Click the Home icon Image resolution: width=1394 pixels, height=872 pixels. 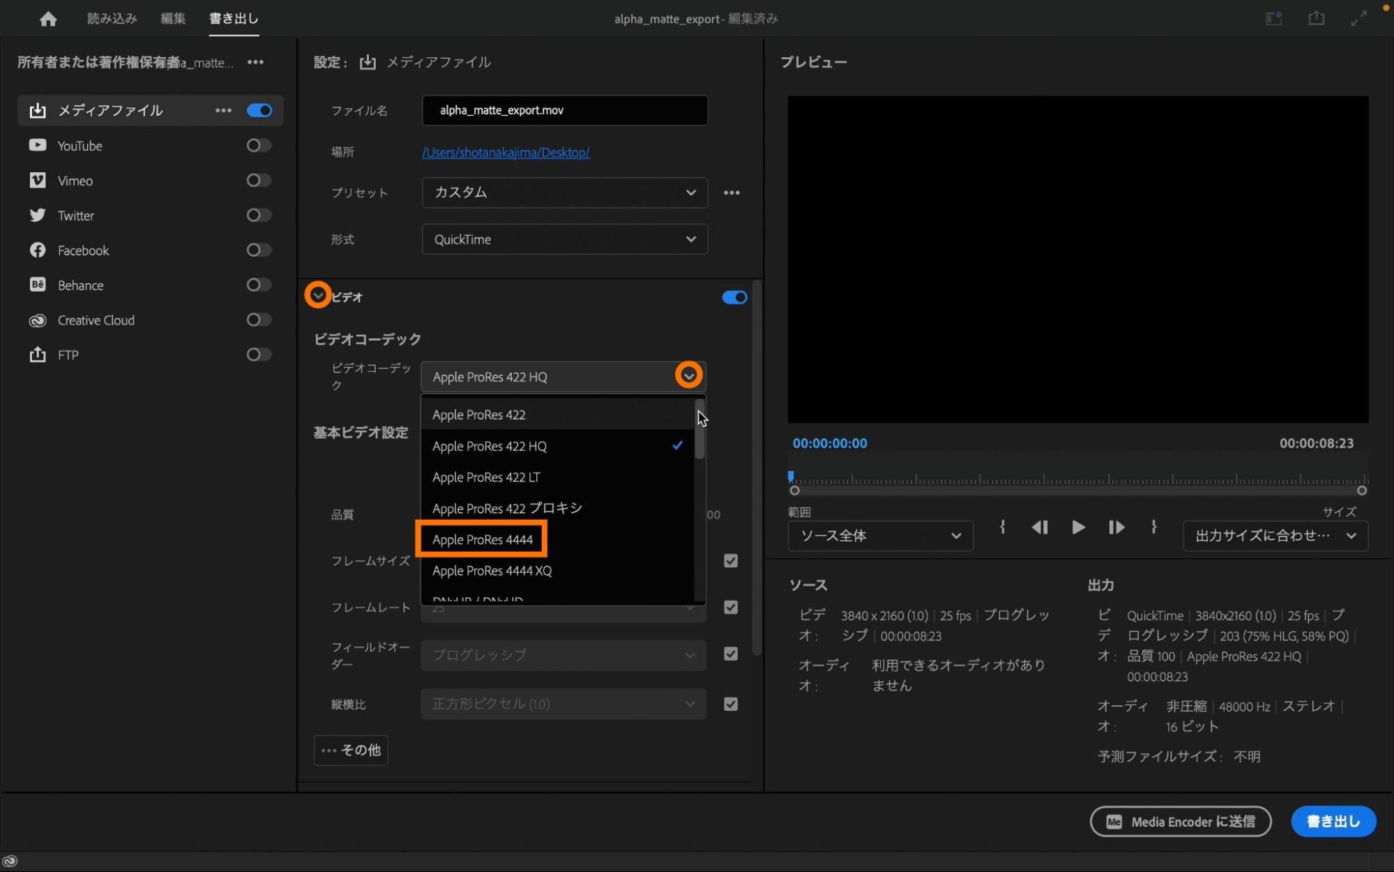[48, 19]
